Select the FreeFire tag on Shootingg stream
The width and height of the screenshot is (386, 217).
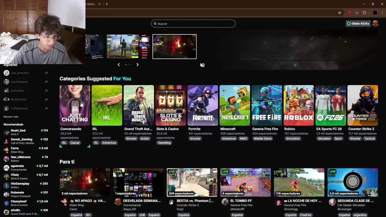(x=305, y=215)
